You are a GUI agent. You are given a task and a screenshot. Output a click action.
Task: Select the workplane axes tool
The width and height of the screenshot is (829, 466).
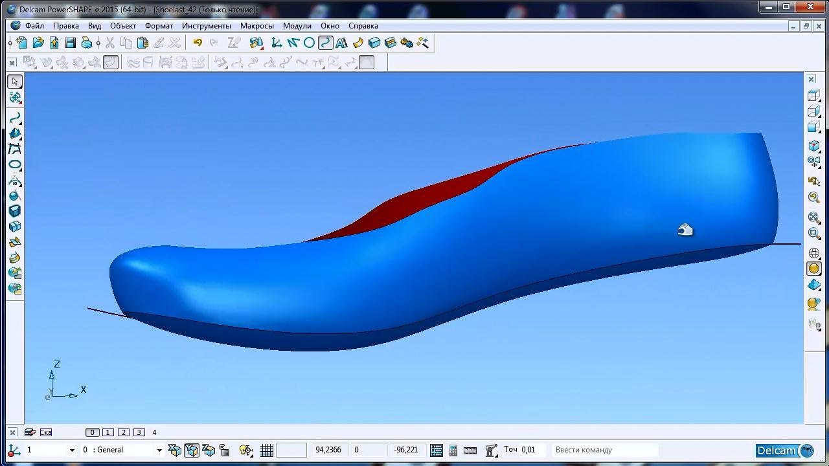pyautogui.click(x=277, y=43)
